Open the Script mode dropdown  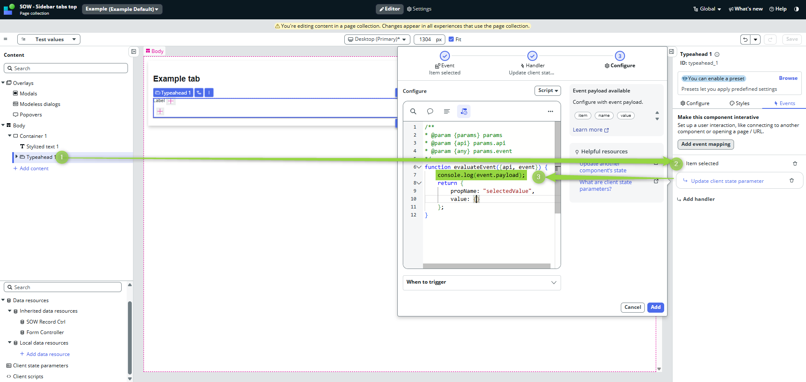(x=548, y=91)
